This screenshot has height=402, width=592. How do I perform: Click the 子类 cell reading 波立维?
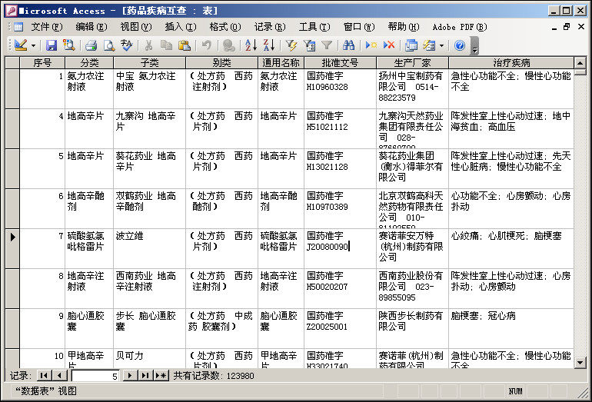[149, 248]
